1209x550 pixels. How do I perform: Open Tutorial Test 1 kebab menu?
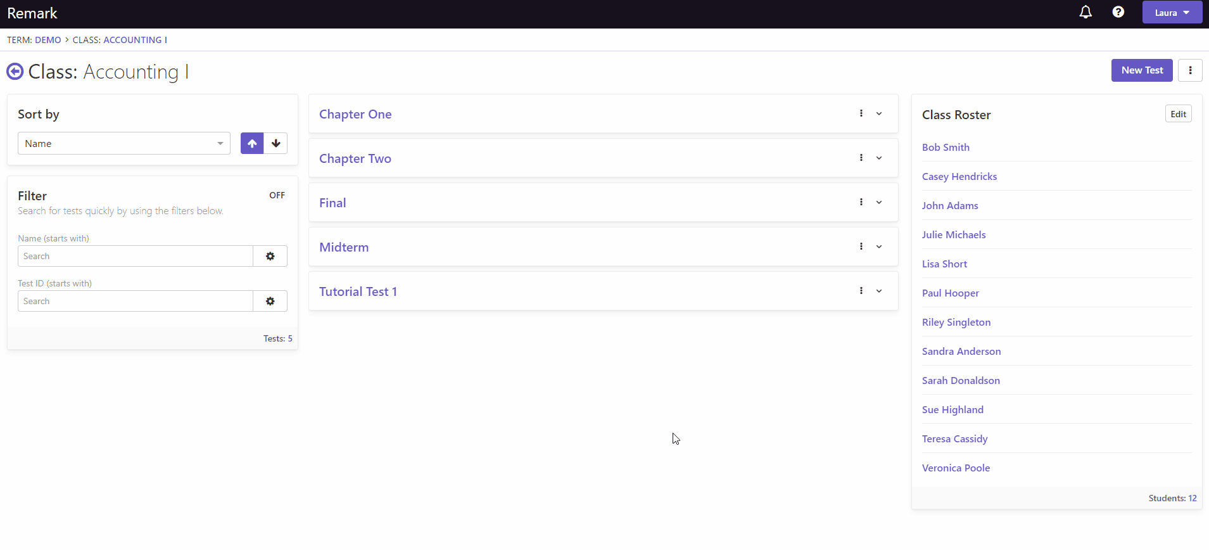(861, 291)
